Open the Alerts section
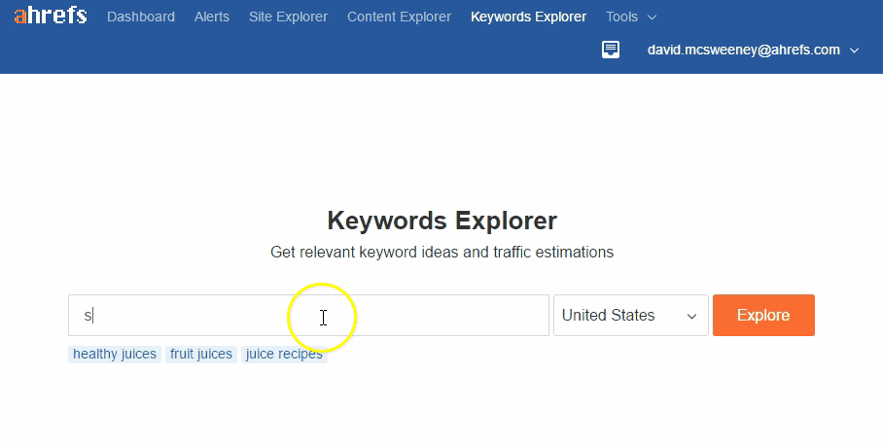The height and width of the screenshot is (443, 883). [x=212, y=17]
